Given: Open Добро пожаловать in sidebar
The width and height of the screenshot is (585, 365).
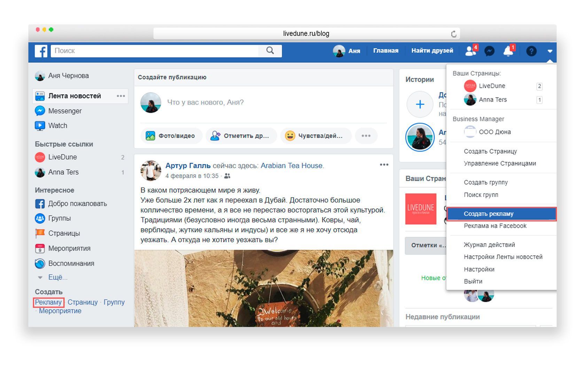Looking at the screenshot, I should (71, 204).
